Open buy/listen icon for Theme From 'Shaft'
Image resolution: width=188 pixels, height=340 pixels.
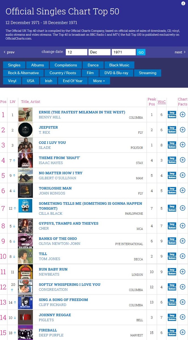coord(172,160)
